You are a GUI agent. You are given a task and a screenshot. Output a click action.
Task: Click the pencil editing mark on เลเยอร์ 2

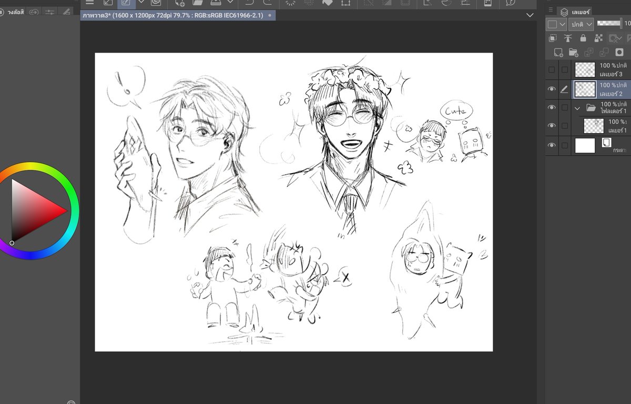564,89
